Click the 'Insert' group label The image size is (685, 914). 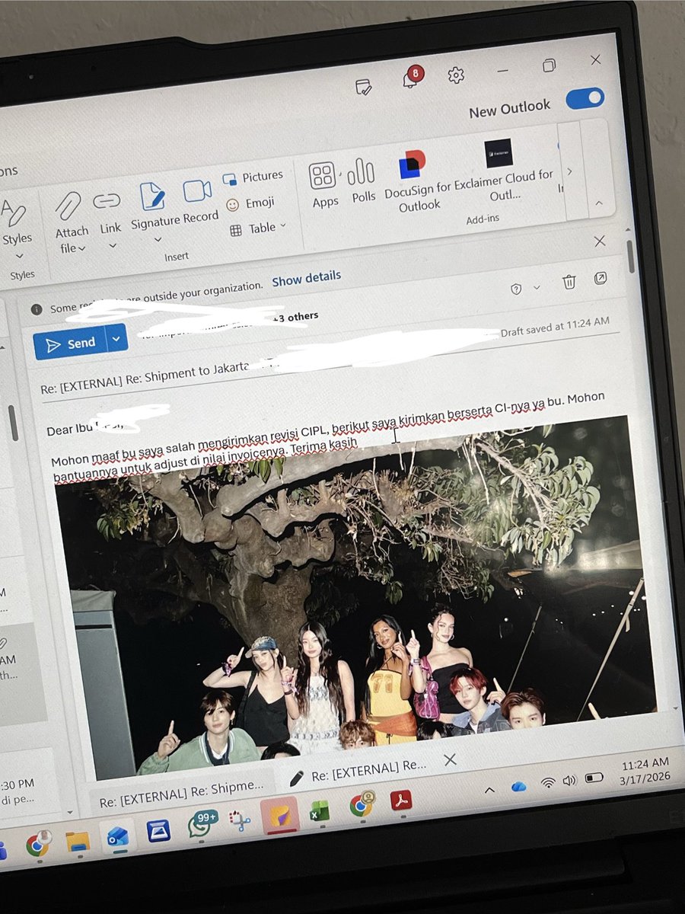[x=177, y=257]
